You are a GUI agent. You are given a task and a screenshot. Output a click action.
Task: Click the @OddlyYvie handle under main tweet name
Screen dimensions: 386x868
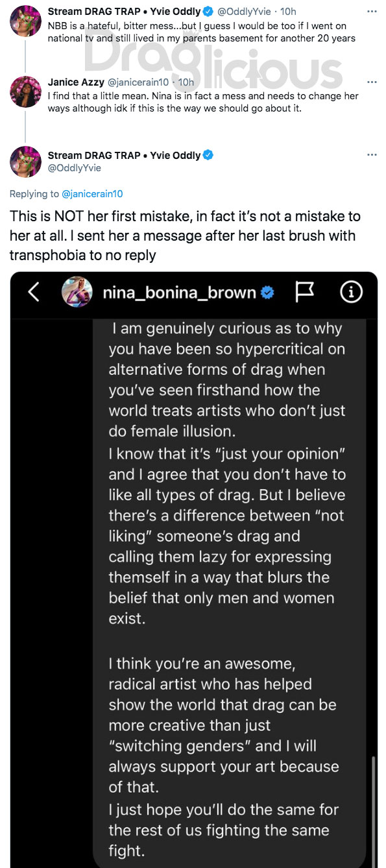[75, 168]
